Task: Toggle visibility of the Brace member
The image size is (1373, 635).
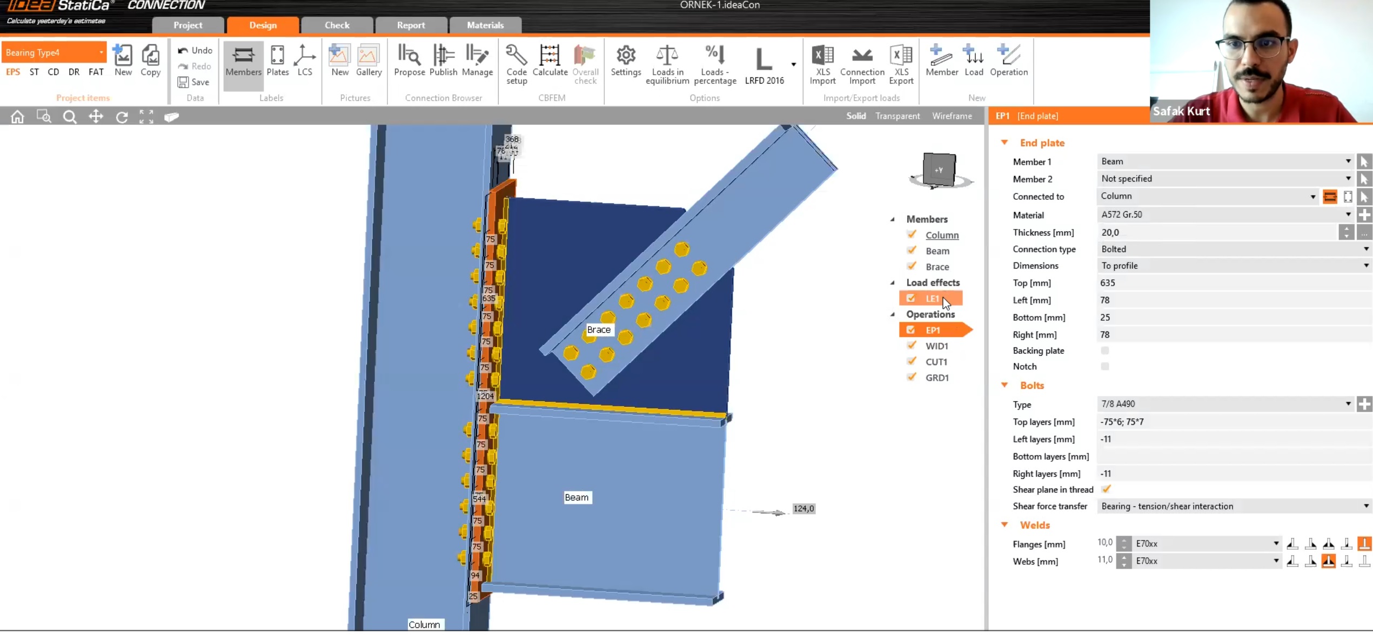Action: (912, 266)
